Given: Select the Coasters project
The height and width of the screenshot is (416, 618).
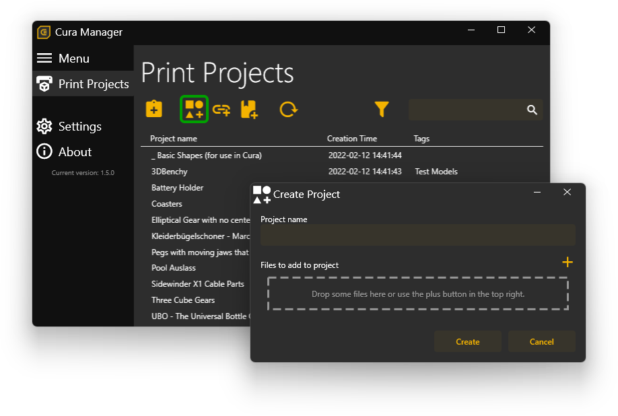Looking at the screenshot, I should click(167, 204).
